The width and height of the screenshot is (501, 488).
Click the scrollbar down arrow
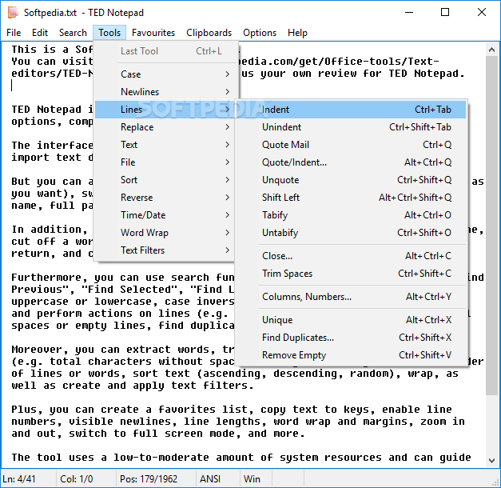tap(491, 461)
